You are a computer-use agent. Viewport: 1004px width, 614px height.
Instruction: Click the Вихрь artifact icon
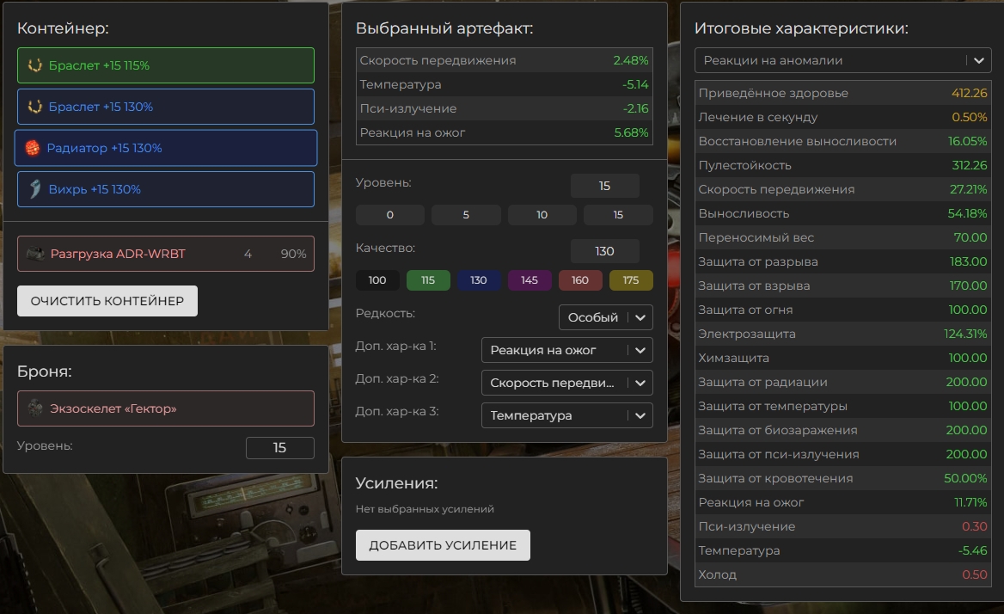click(35, 189)
